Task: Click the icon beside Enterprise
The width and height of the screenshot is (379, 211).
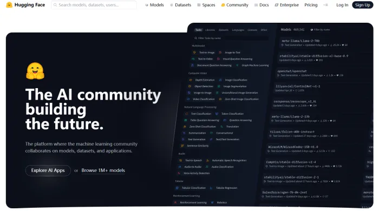Action: pyautogui.click(x=277, y=5)
